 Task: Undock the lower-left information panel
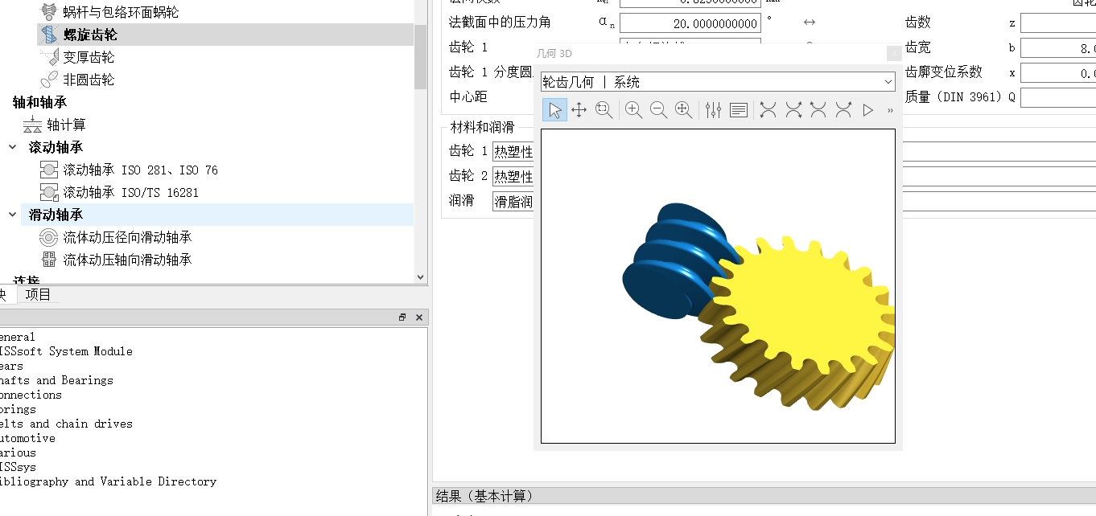coord(402,317)
